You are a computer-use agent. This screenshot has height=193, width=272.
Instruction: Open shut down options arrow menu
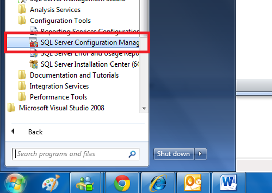point(201,154)
